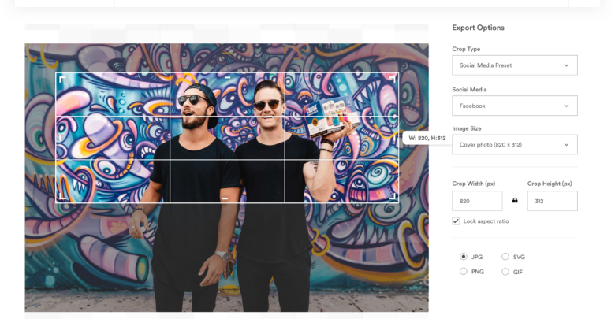The width and height of the screenshot is (615, 319).
Task: Switch the export format to GIF
Action: 505,272
